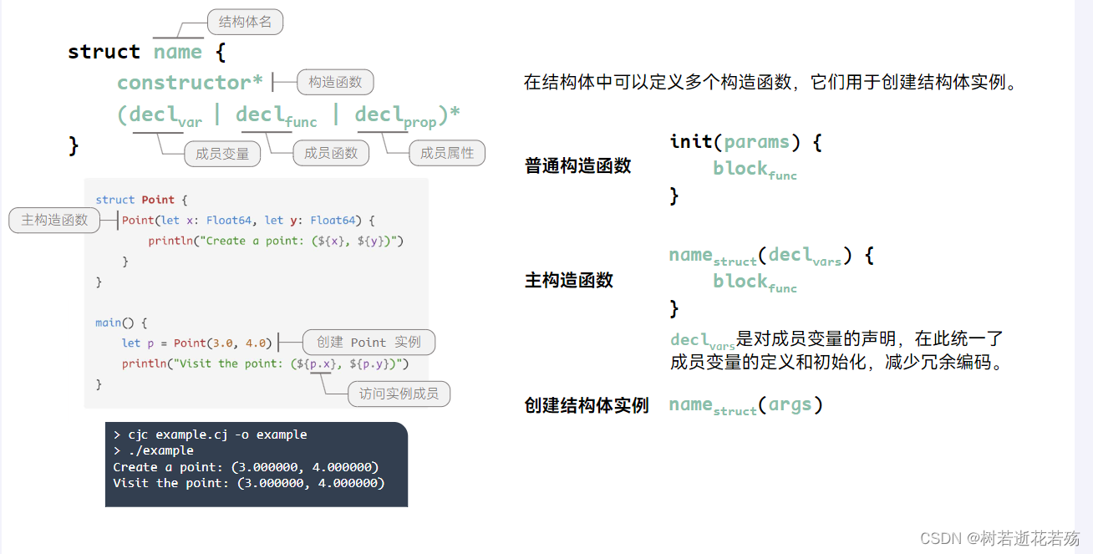Viewport: 1093px width, 554px height.
Task: Click the 普通构造函数 heading
Action: (577, 165)
